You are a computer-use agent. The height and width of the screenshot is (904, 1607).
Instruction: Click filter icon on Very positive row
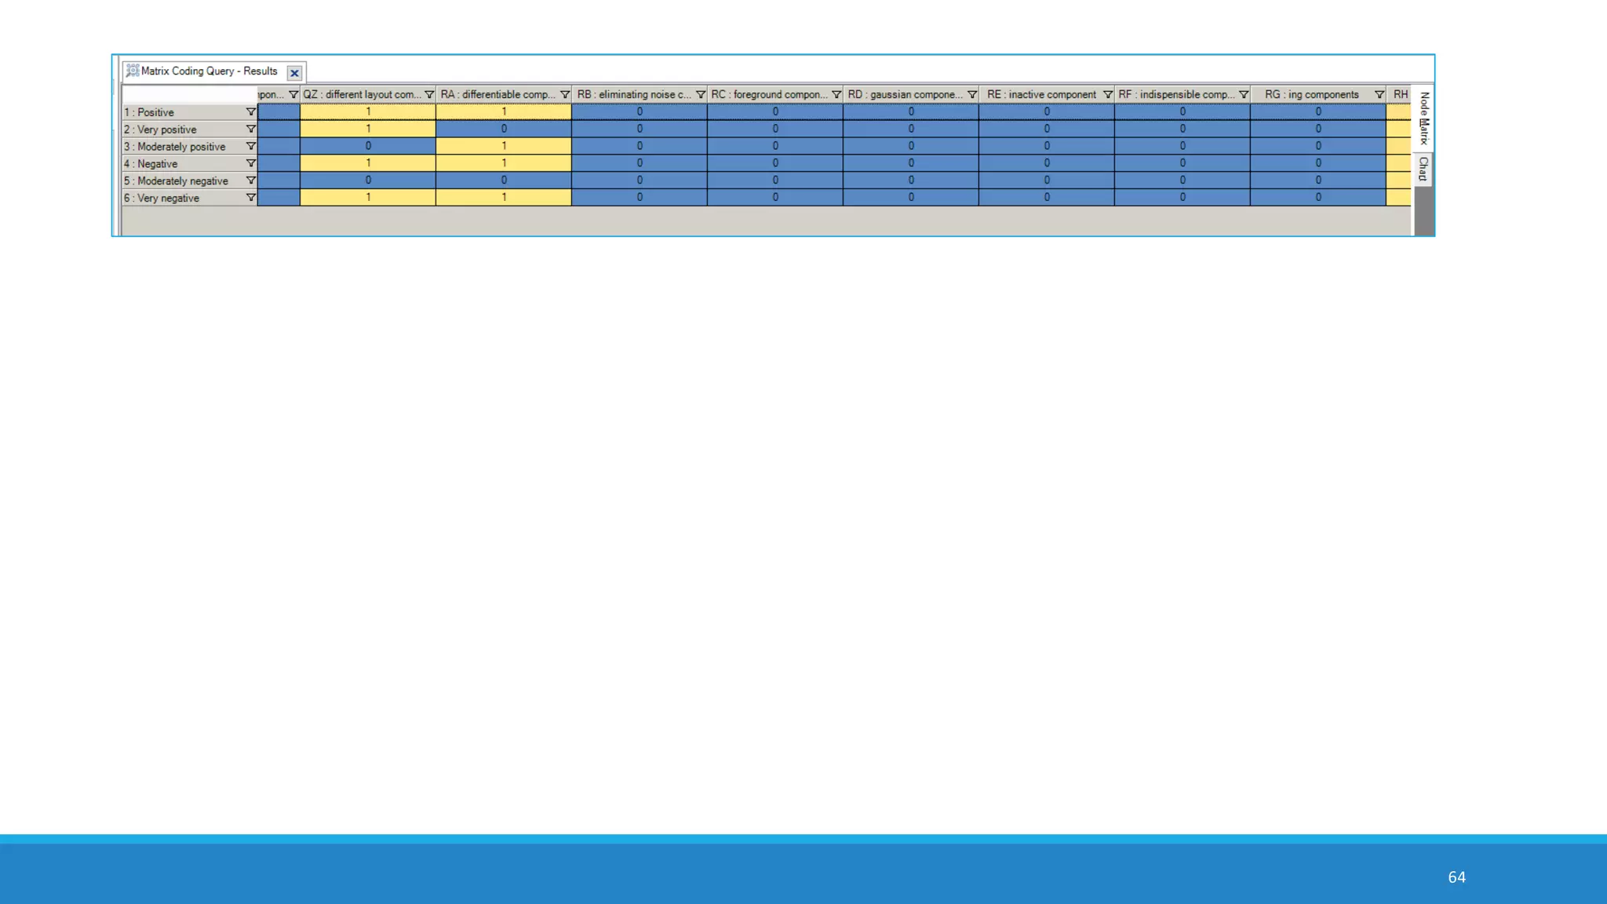tap(251, 129)
